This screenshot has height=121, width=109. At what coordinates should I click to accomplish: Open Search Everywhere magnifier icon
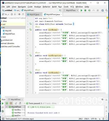pos(106,10)
